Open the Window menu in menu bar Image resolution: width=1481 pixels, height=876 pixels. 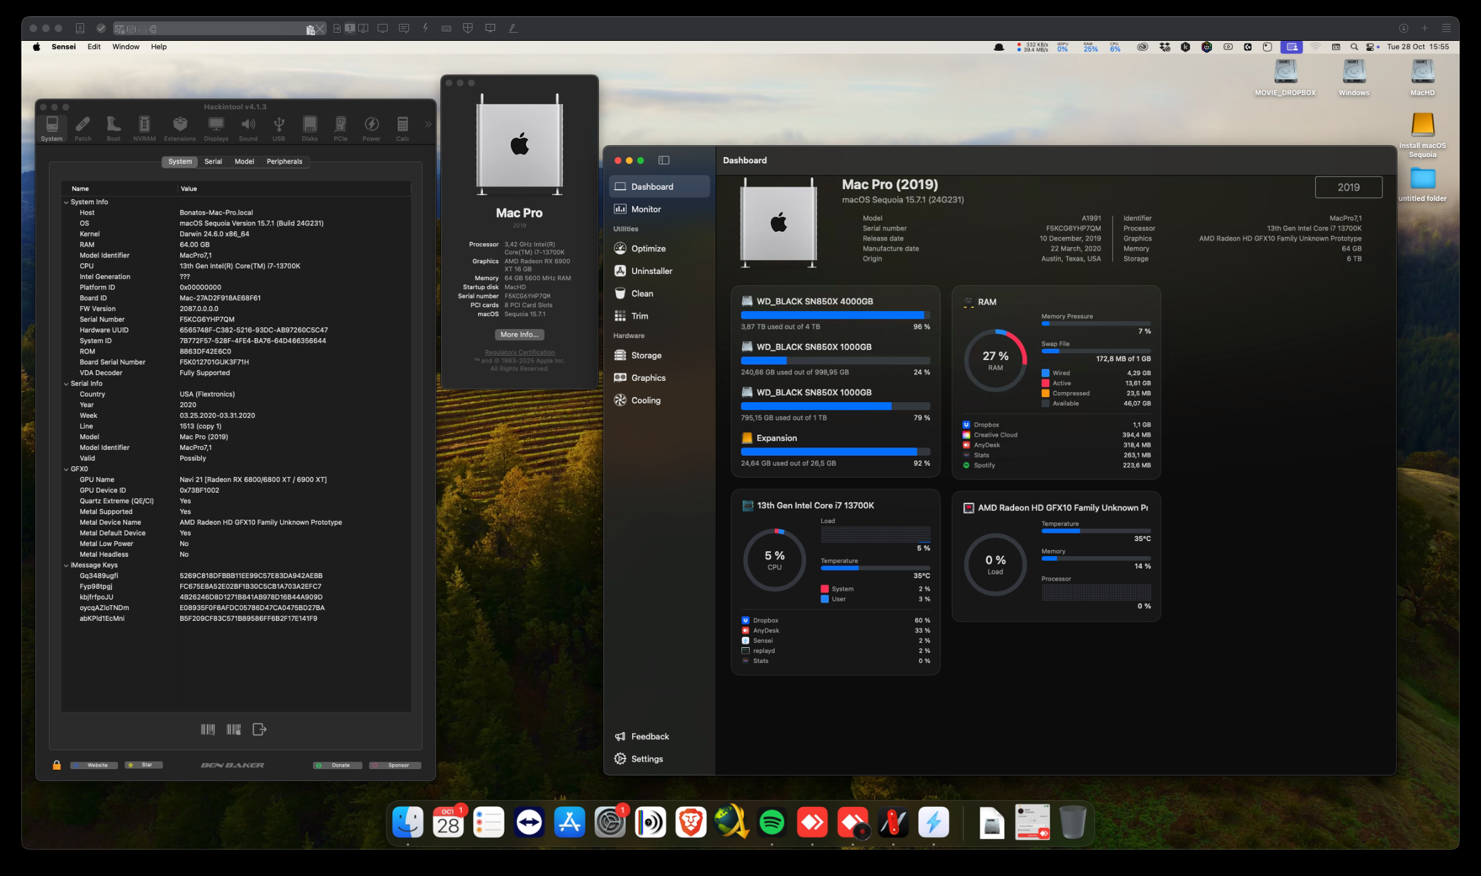[x=126, y=47]
